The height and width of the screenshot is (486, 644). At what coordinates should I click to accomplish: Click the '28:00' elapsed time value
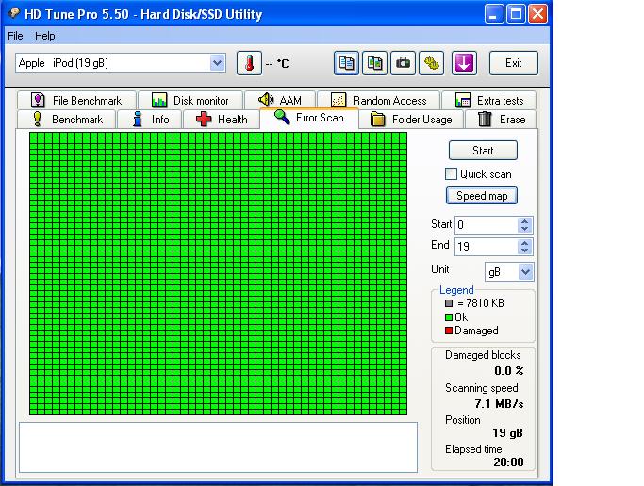click(x=508, y=462)
